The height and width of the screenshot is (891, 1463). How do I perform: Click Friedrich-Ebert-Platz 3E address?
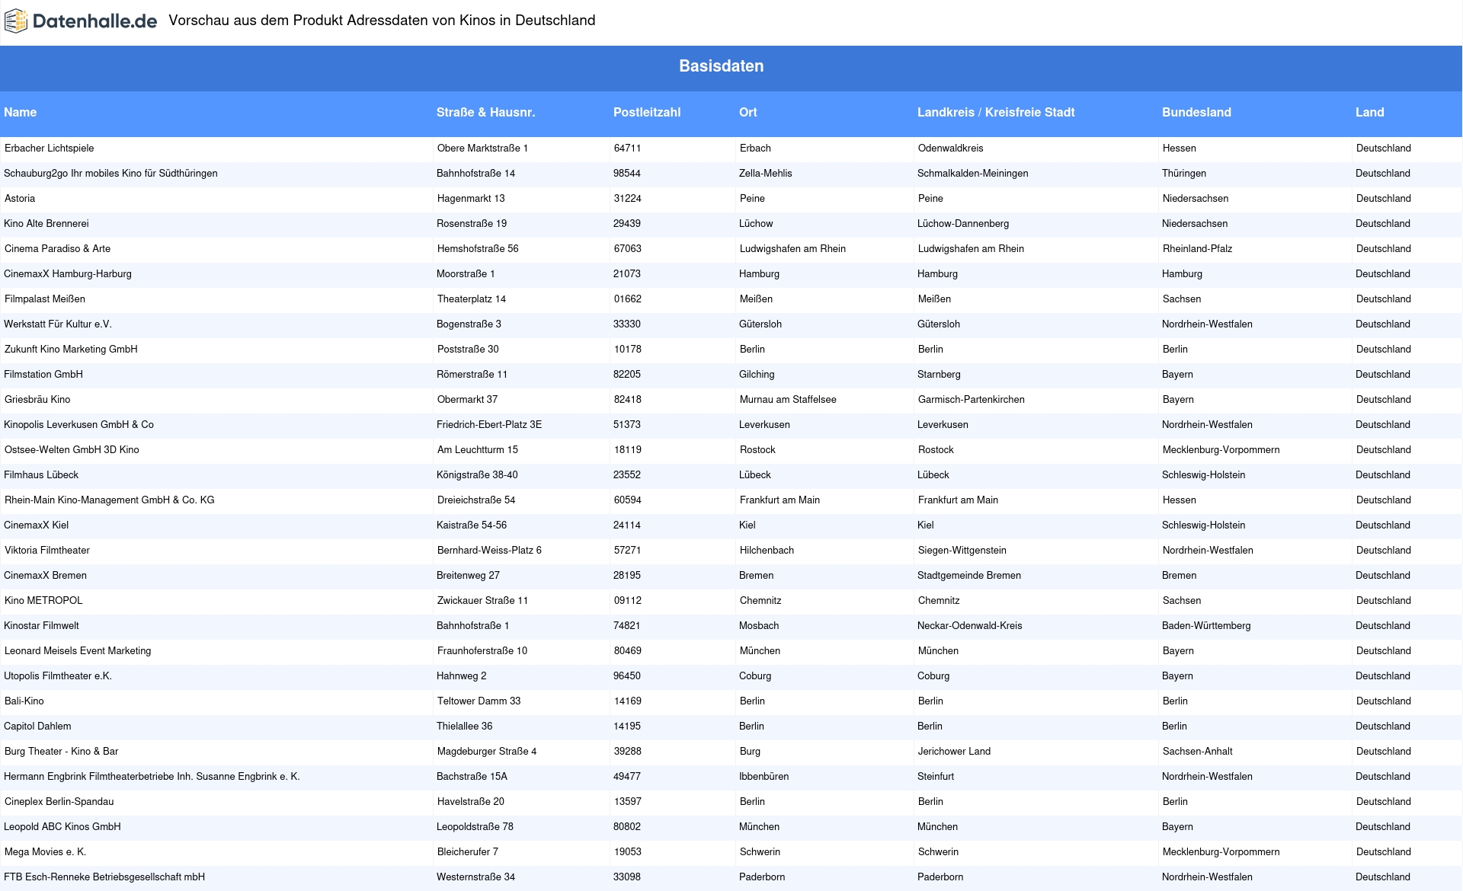click(489, 425)
